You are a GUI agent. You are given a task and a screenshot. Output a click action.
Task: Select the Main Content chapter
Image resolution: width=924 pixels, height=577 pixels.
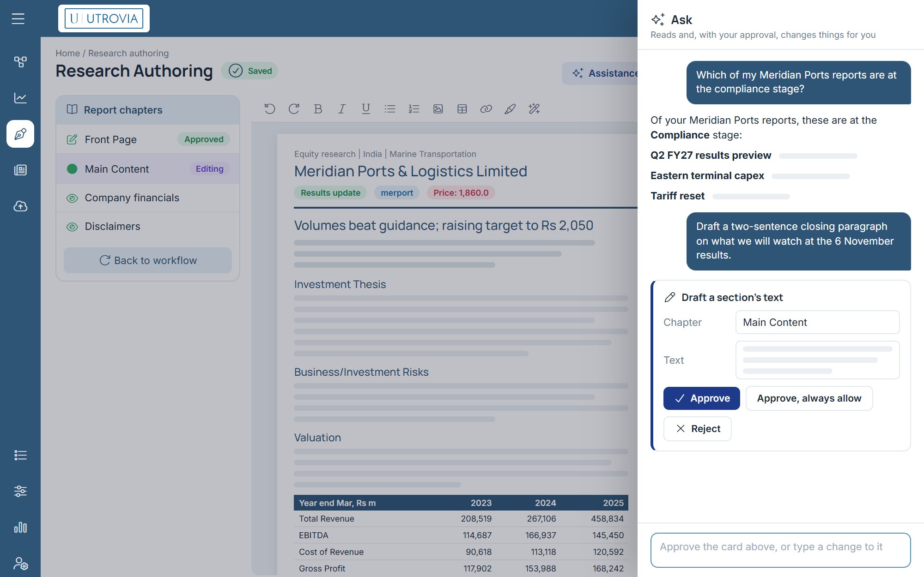point(148,169)
